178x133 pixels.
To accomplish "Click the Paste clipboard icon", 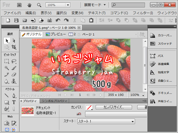I will [91, 21].
